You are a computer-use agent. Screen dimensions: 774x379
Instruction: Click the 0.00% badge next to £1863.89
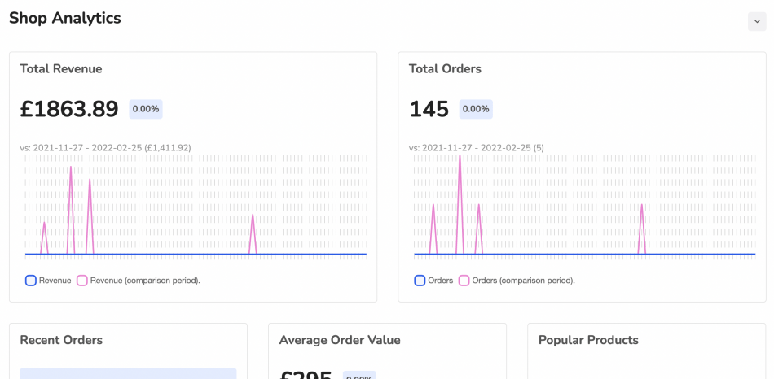(x=146, y=109)
